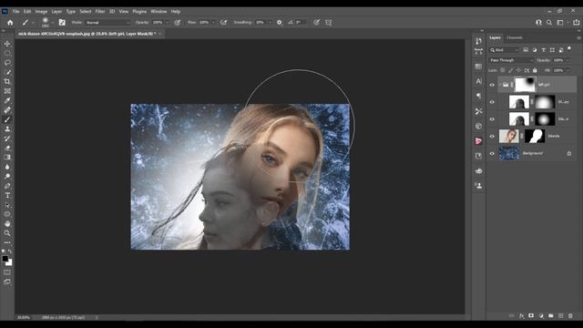The width and height of the screenshot is (583, 328).
Task: Select the Dodge tool
Action: pos(7,176)
